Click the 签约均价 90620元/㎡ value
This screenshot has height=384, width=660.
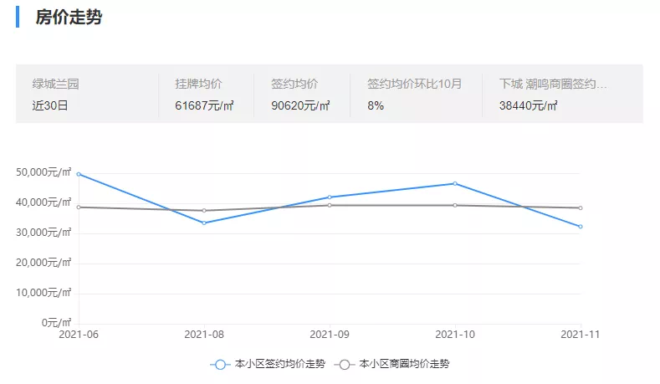[300, 105]
